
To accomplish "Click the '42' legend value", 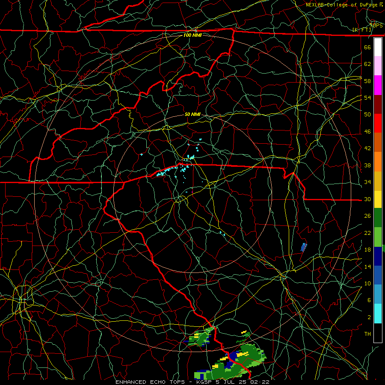I will pos(367,148).
